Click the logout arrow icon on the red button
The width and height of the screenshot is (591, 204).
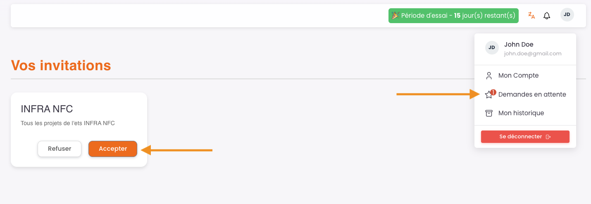(x=548, y=137)
